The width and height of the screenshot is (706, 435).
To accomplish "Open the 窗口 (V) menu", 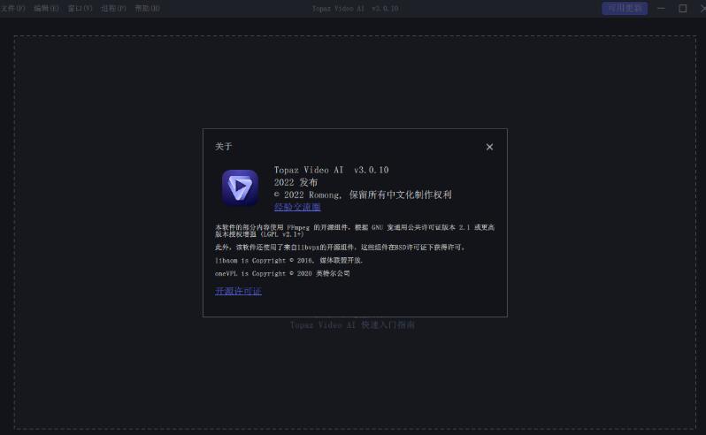I will 80,9.
